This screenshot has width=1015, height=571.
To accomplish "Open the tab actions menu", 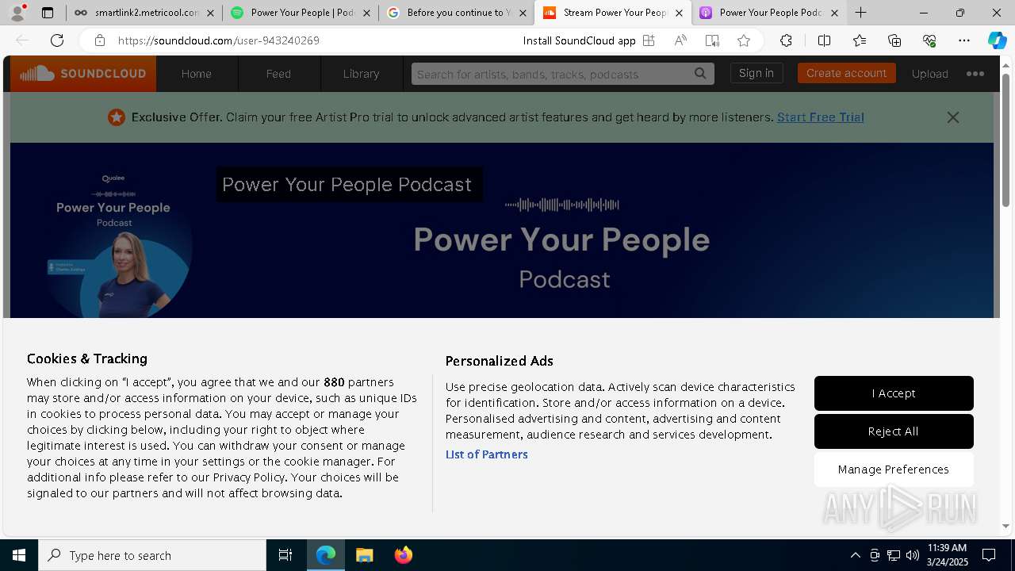I will [x=48, y=13].
